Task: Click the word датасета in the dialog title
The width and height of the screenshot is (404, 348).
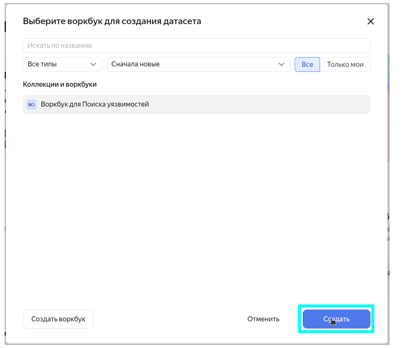Action: (182, 21)
